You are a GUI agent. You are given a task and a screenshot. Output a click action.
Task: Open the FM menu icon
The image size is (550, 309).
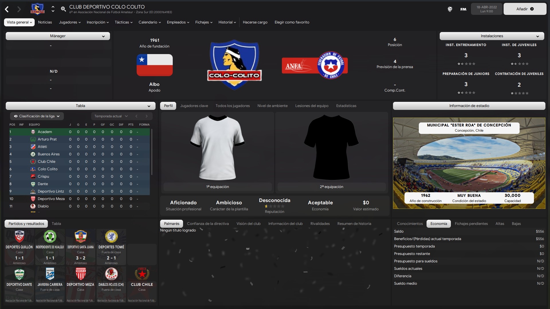[463, 9]
